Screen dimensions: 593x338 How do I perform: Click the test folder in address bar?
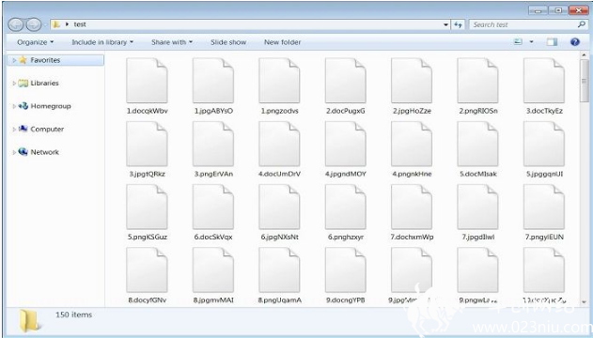[x=80, y=24]
